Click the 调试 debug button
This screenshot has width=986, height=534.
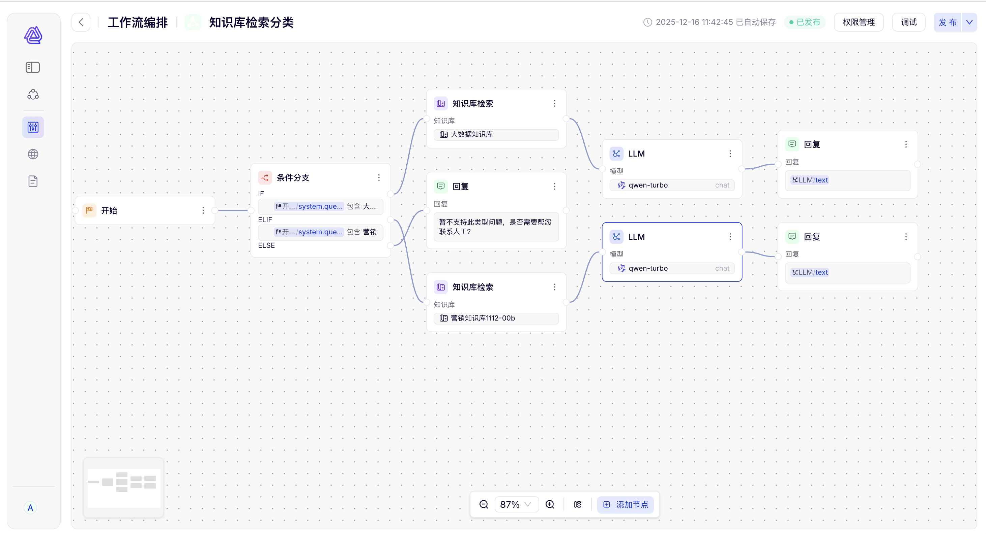point(908,22)
